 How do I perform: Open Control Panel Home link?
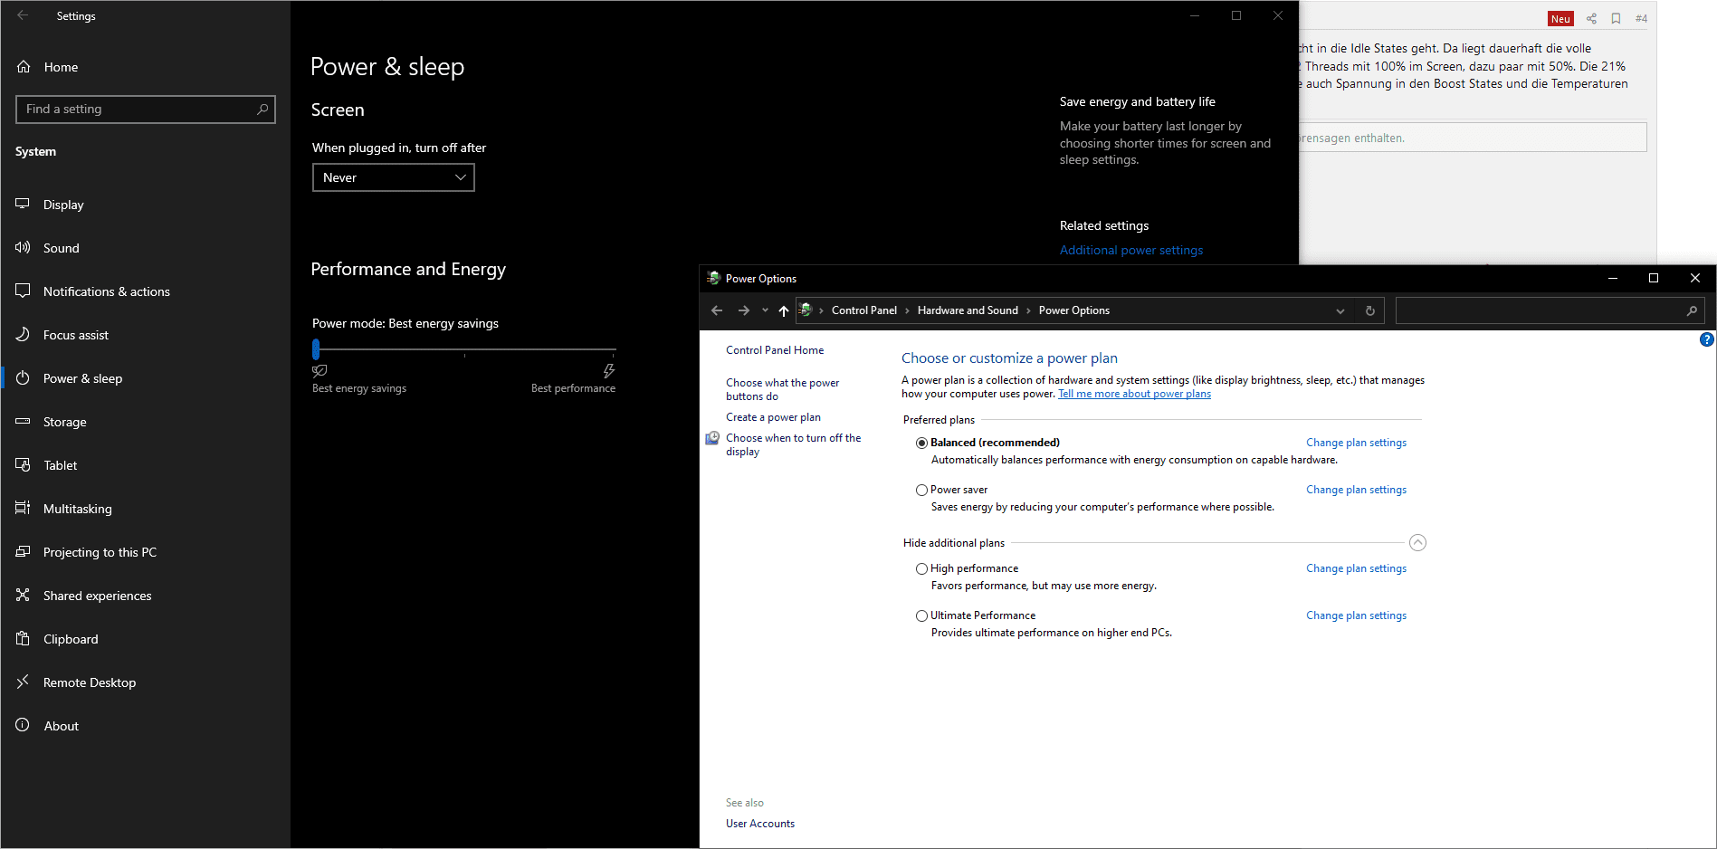(775, 350)
